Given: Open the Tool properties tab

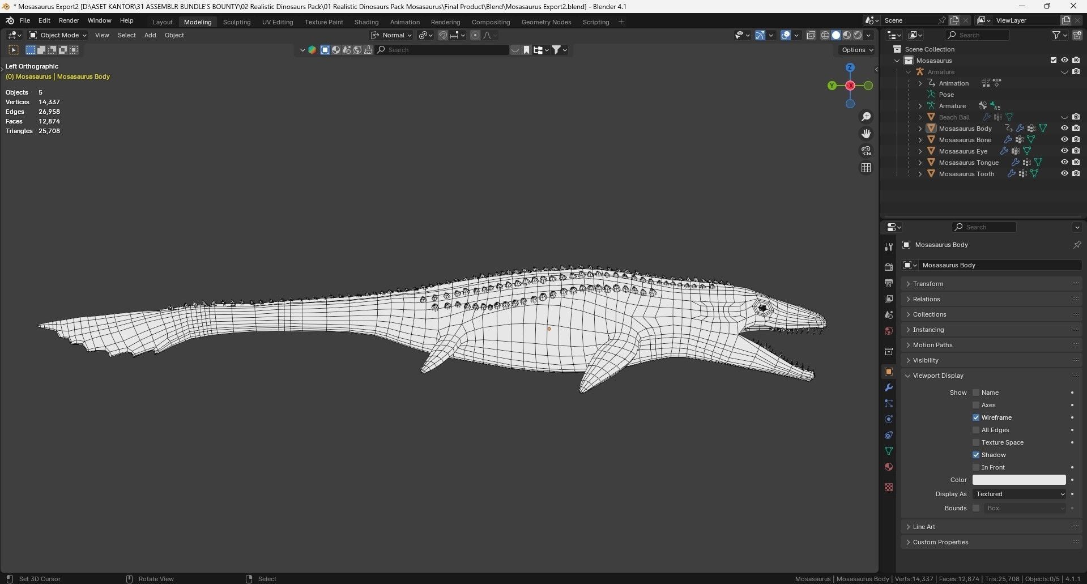Looking at the screenshot, I should (888, 246).
